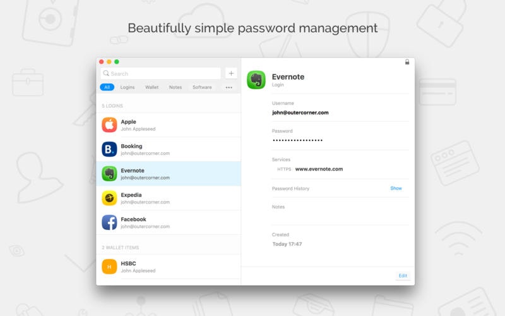Screen dimensions: 505x316
Task: Click the large Evernote icon in details
Action: point(256,80)
